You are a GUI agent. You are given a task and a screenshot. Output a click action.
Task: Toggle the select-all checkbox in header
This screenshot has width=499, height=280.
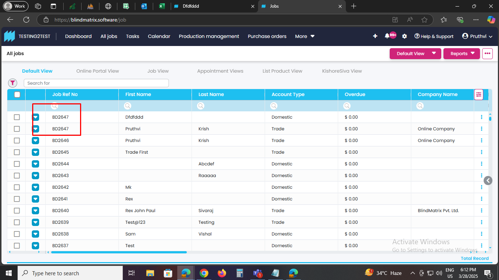pyautogui.click(x=17, y=95)
